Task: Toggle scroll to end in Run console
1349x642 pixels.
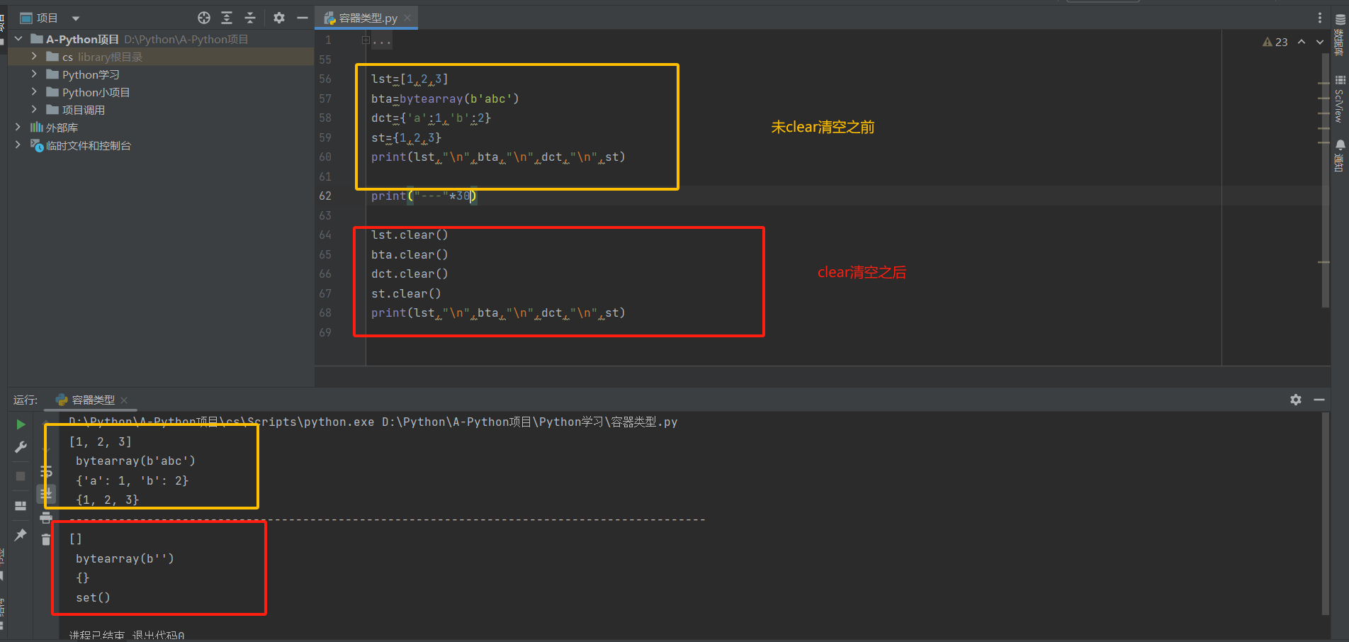Action: tap(46, 494)
